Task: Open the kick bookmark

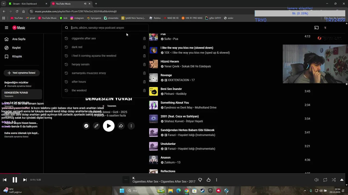Action: pyautogui.click(x=64, y=18)
